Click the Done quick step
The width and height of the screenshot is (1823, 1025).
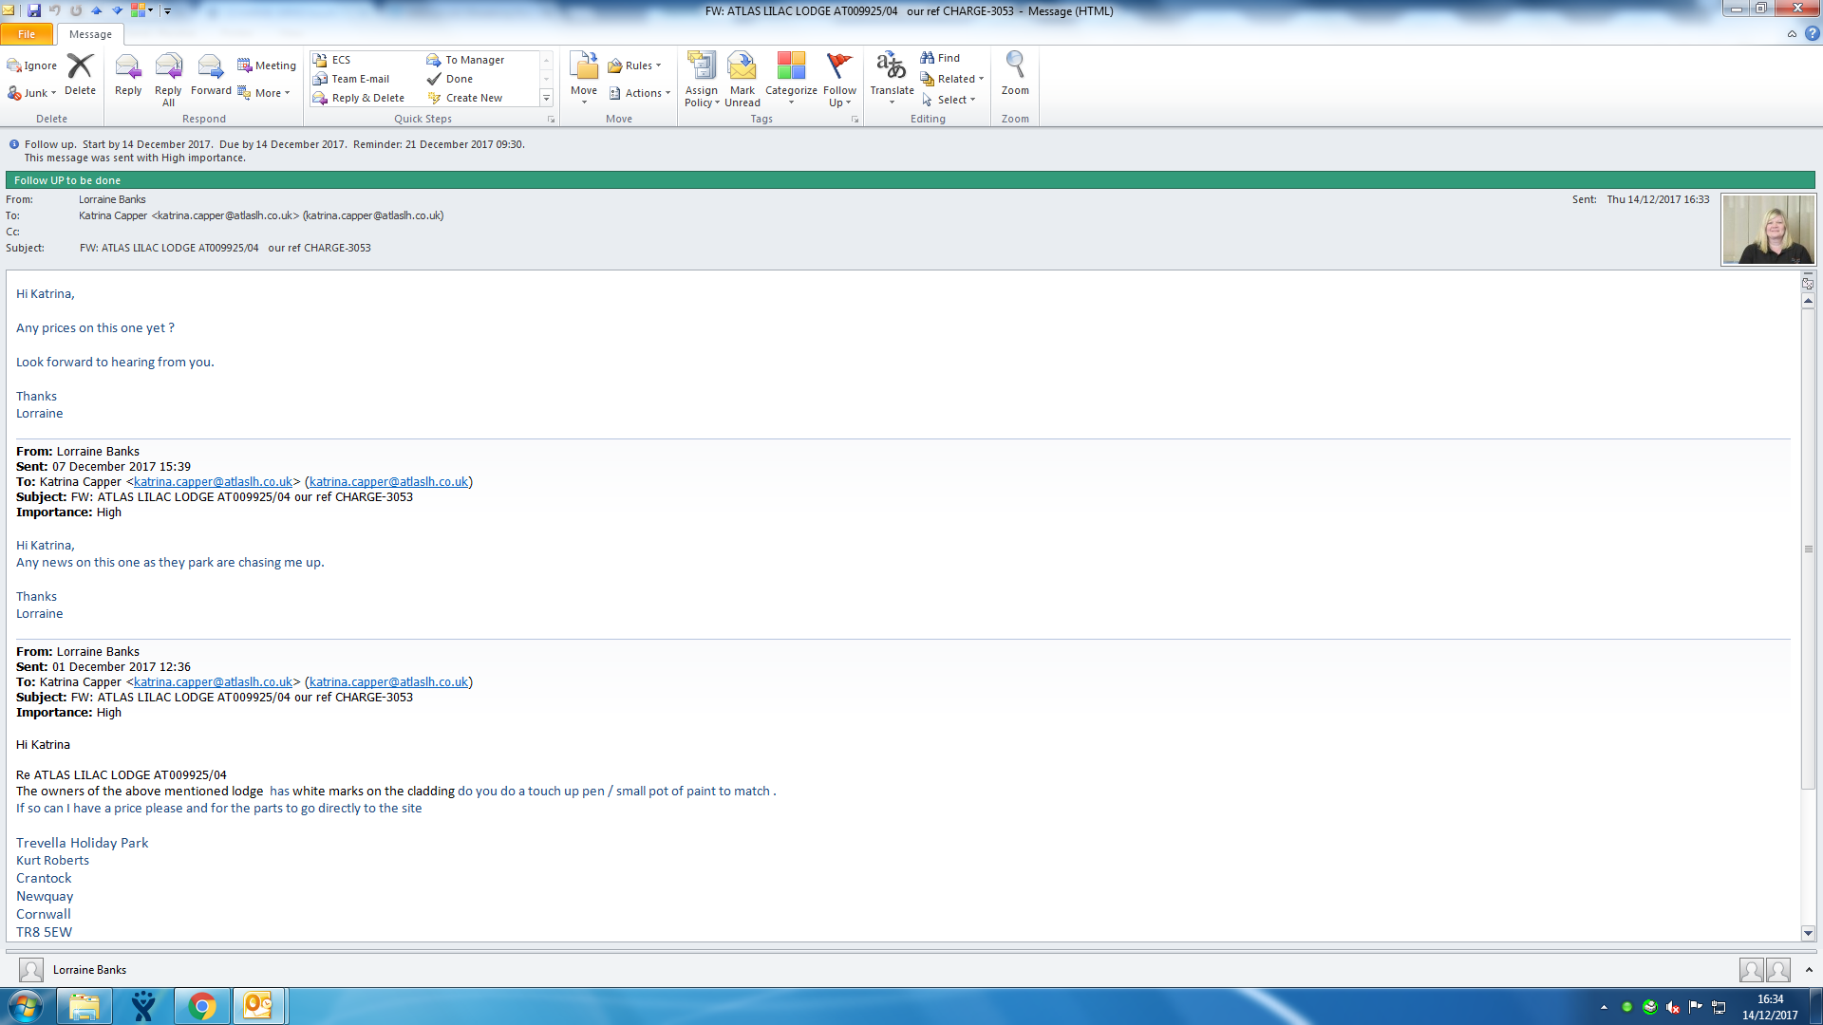(459, 79)
